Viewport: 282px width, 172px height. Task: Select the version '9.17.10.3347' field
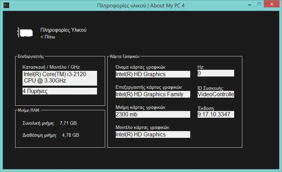point(216,114)
